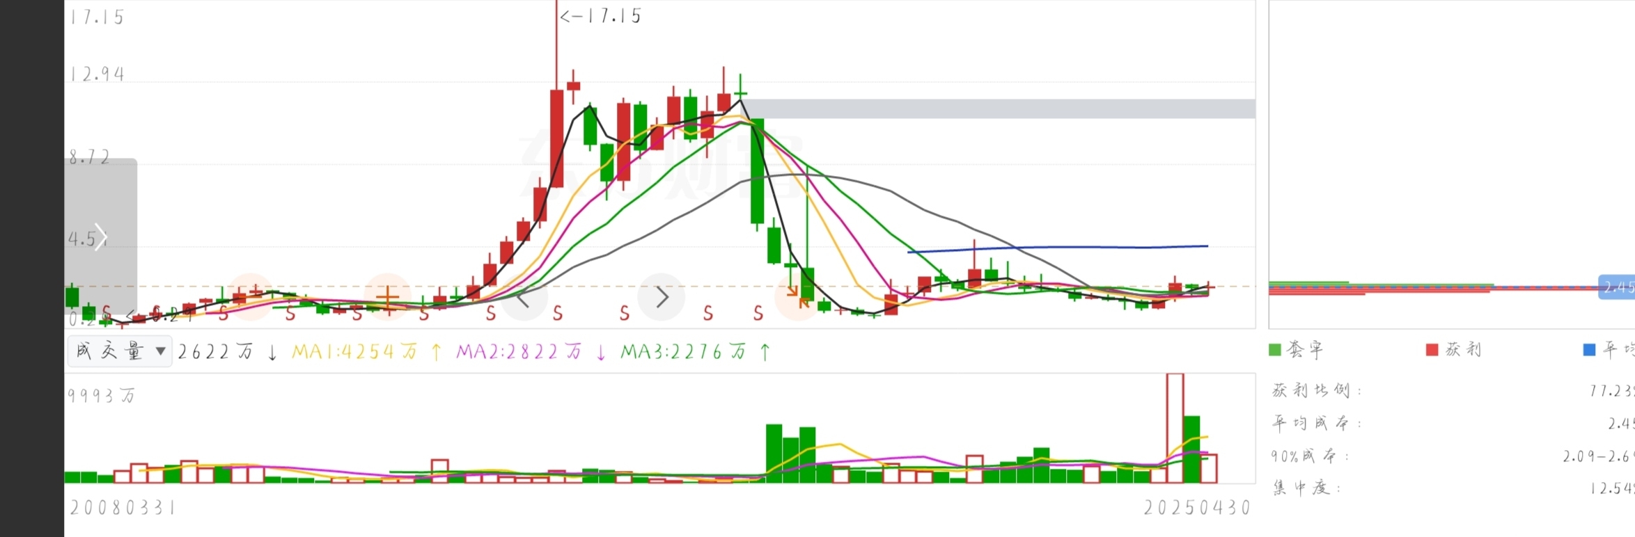Click the tall red candle reaching 17.15
Viewport: 1635px width, 537px height.
pyautogui.click(x=556, y=138)
